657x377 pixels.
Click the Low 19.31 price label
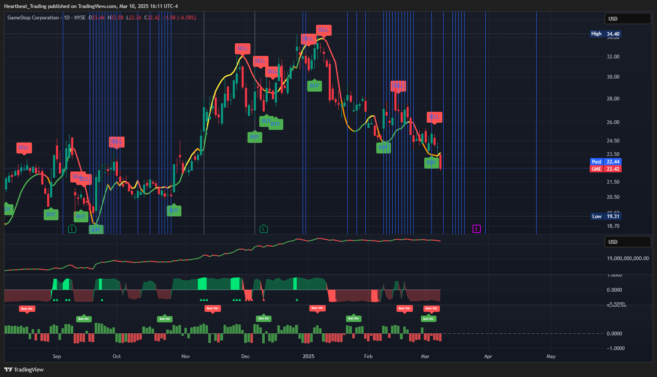click(606, 216)
